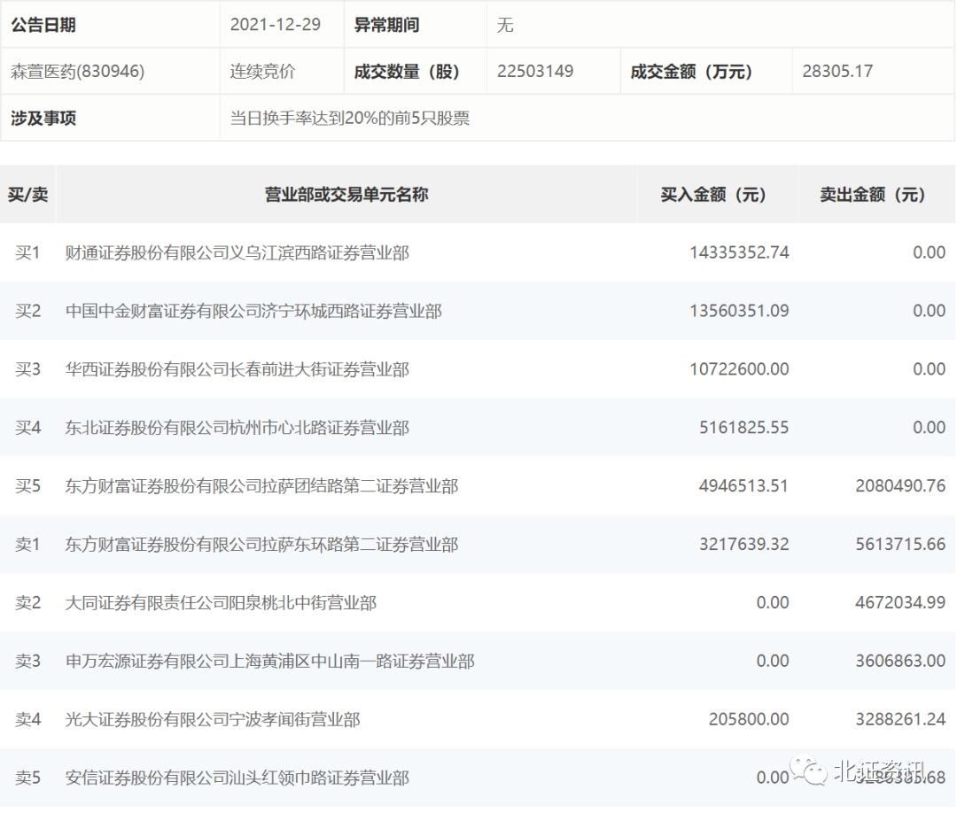Click the 0.00 buy amount in 卖5 row
The image size is (957, 813).
pos(773,778)
